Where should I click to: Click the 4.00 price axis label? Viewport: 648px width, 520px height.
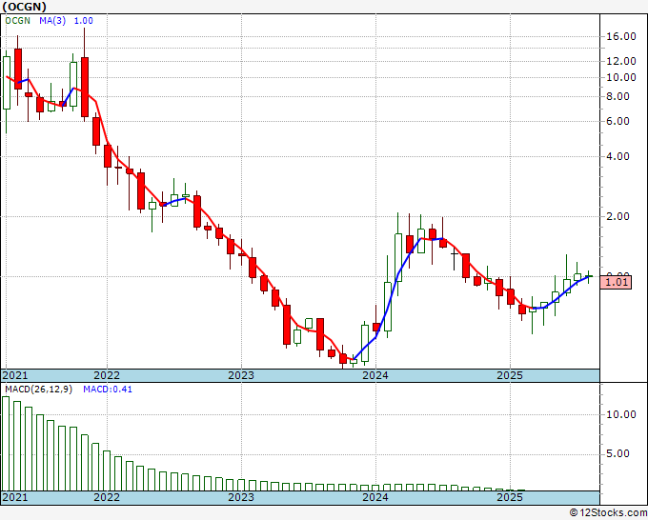[618, 156]
